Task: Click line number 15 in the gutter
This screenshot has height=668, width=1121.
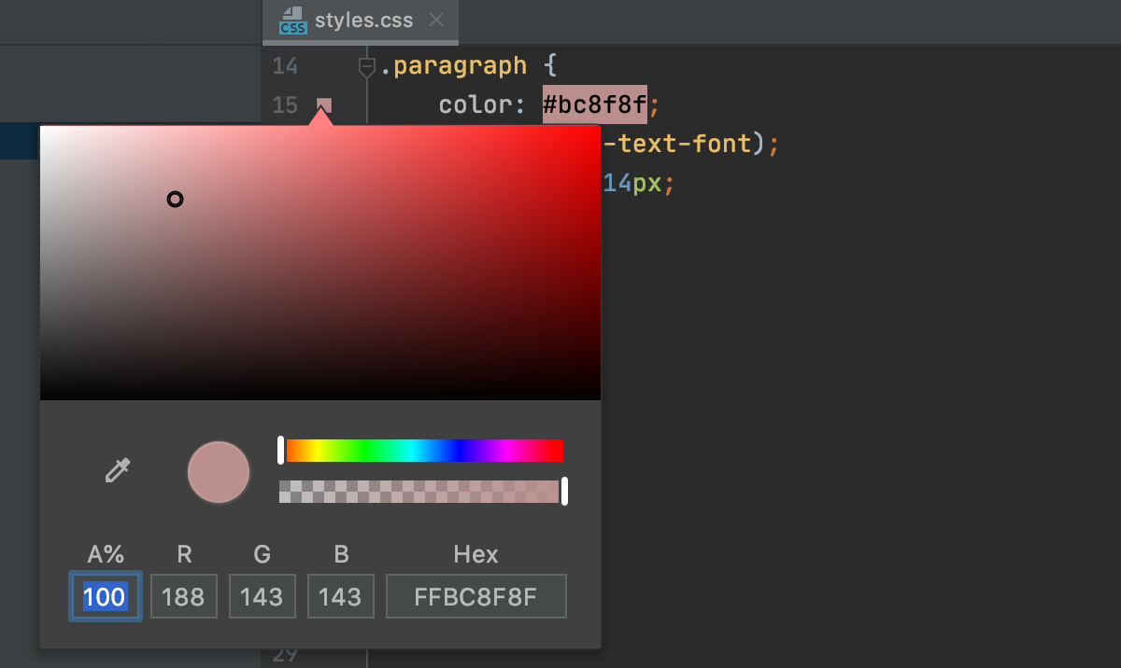Action: [285, 105]
